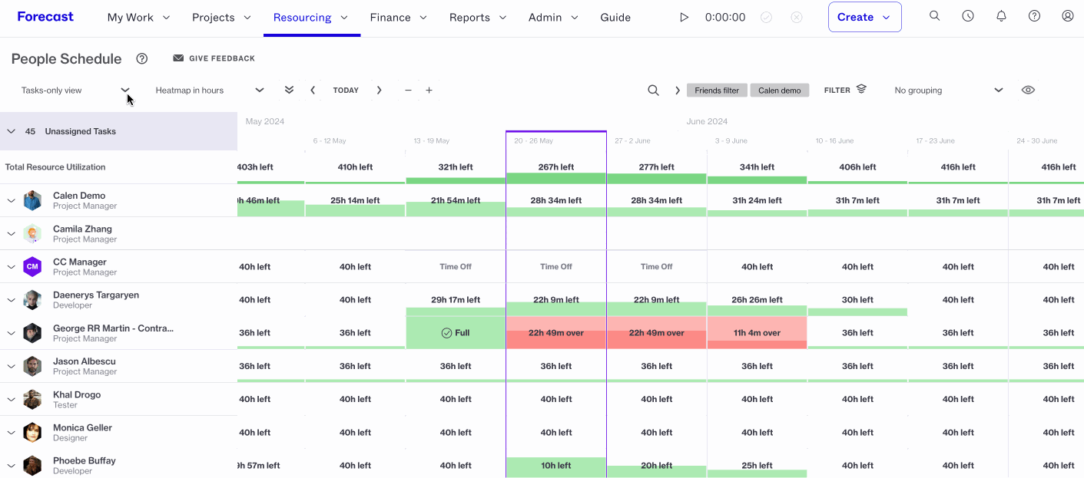
Task: Remove the Calen demo filter chip
Action: pos(779,91)
